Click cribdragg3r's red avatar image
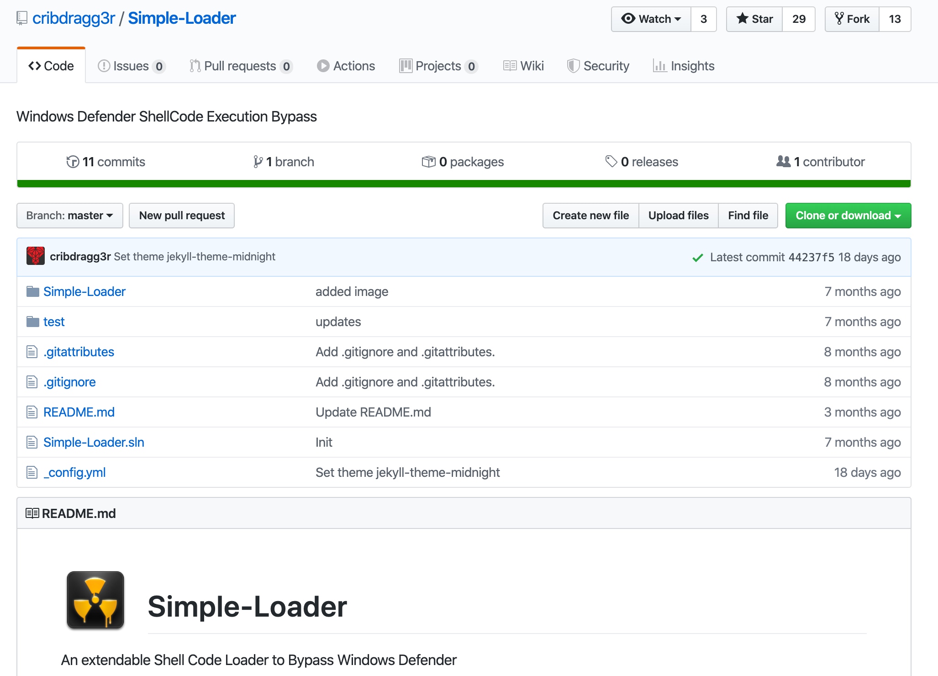The width and height of the screenshot is (938, 676). point(36,256)
